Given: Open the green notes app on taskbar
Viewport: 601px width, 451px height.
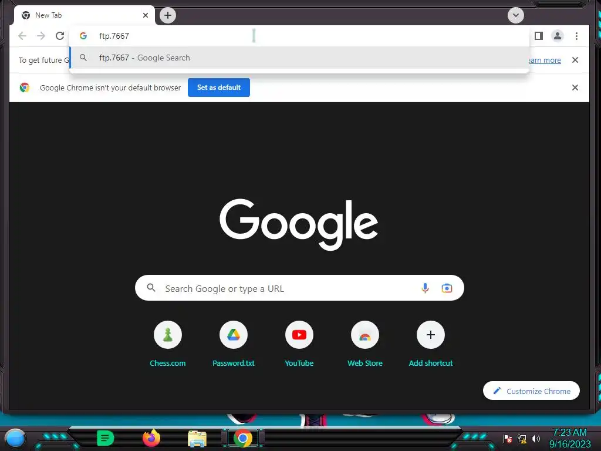Looking at the screenshot, I should 105,438.
